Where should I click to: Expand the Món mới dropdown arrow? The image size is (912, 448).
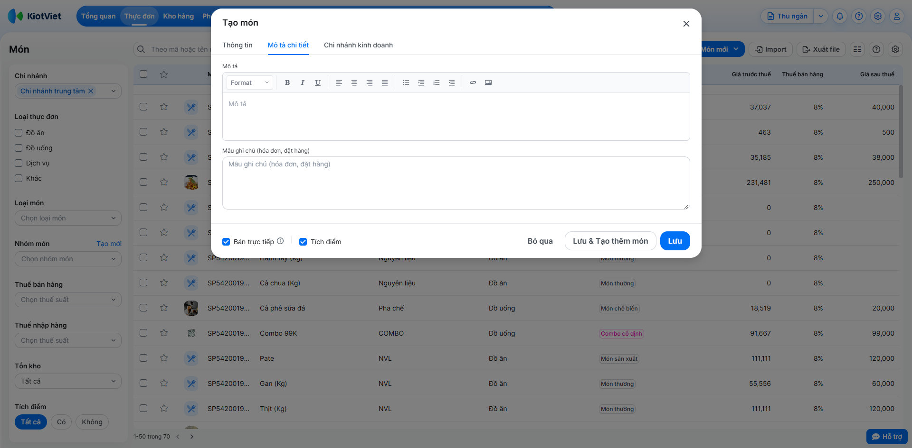(x=736, y=49)
